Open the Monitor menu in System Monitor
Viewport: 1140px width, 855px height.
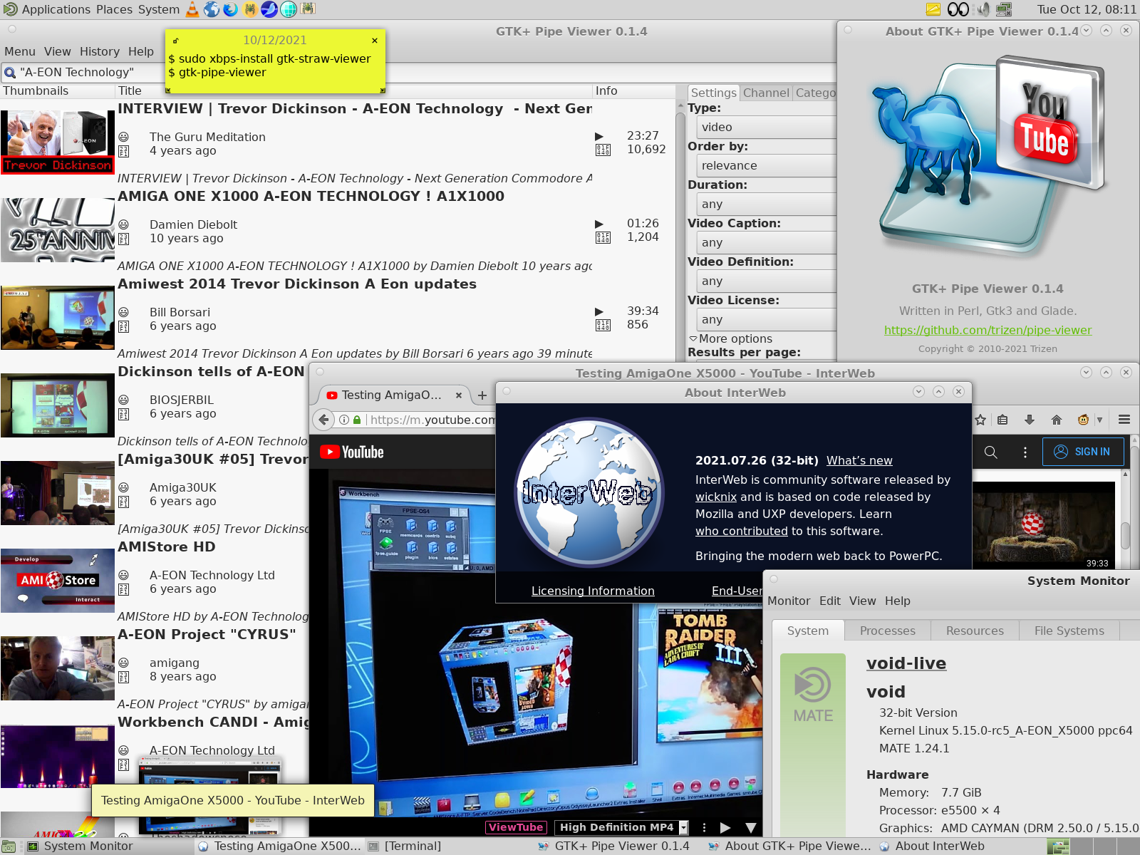tap(789, 601)
